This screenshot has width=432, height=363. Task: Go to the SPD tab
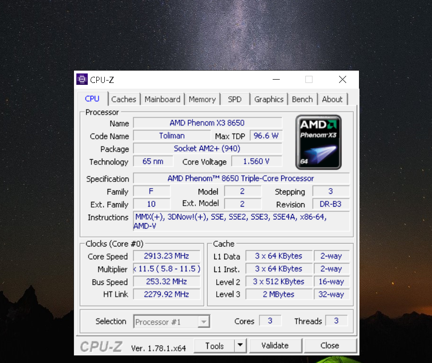pos(235,99)
